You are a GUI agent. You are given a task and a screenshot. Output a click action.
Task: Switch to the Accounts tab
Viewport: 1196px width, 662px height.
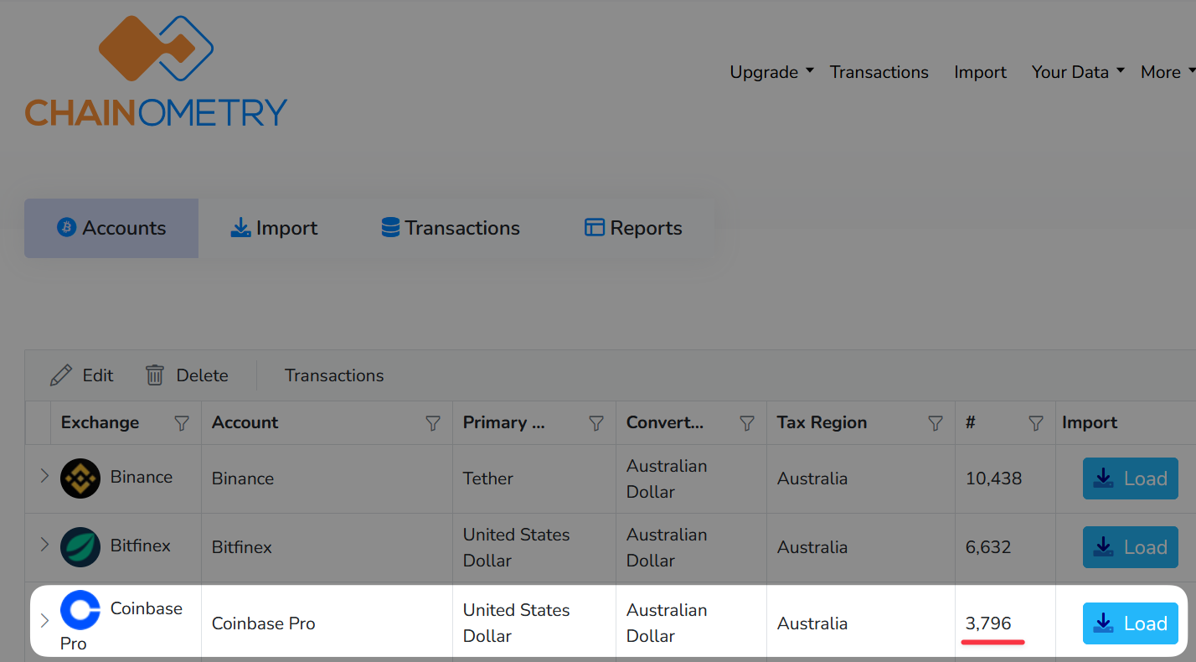[x=111, y=228]
